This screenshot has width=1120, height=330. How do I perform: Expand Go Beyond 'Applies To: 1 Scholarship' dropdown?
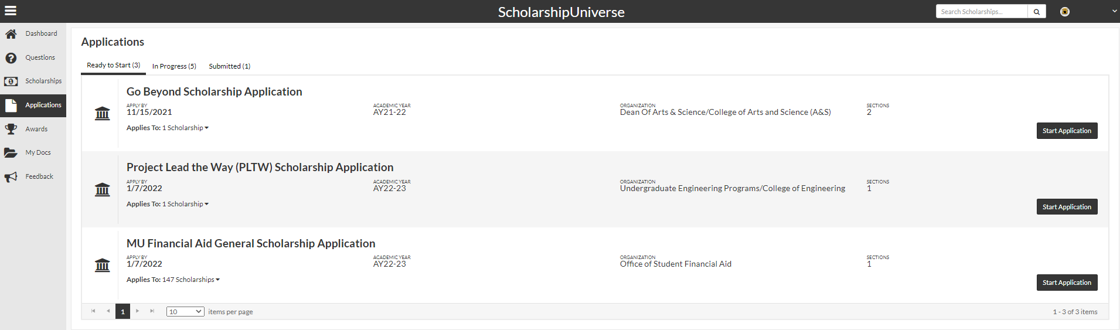pyautogui.click(x=185, y=128)
